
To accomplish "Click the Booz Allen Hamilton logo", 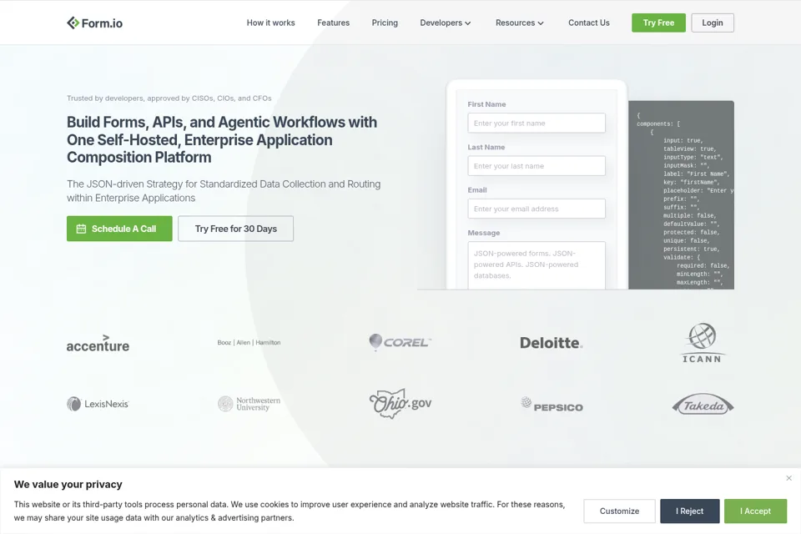I will pos(249,342).
